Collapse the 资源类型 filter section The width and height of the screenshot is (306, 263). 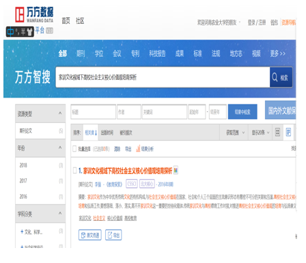[x=60, y=113]
